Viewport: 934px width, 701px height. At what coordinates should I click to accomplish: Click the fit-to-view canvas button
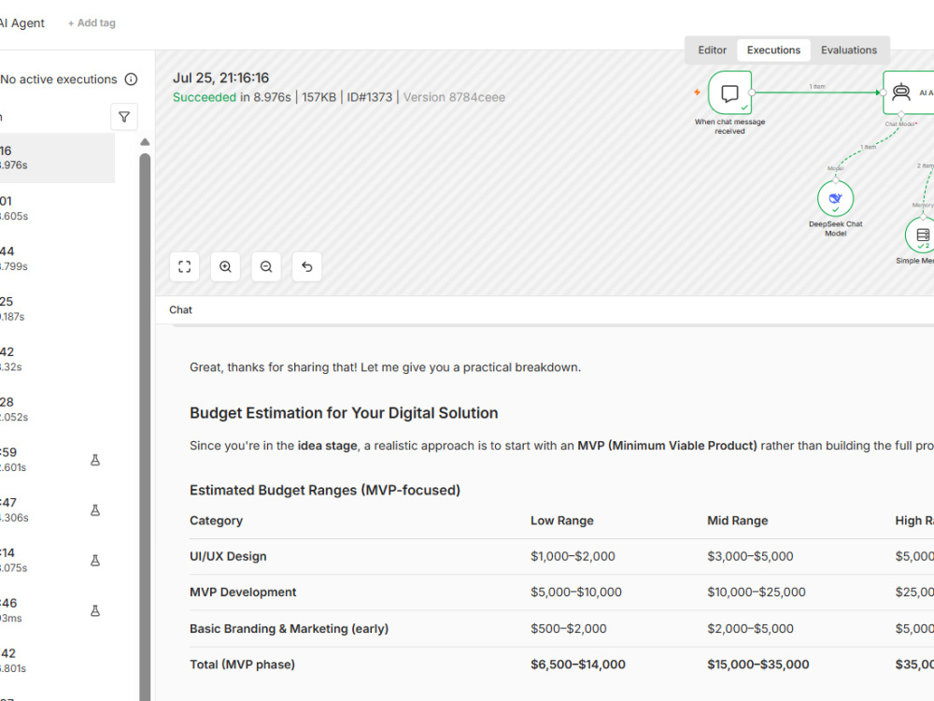pos(185,266)
